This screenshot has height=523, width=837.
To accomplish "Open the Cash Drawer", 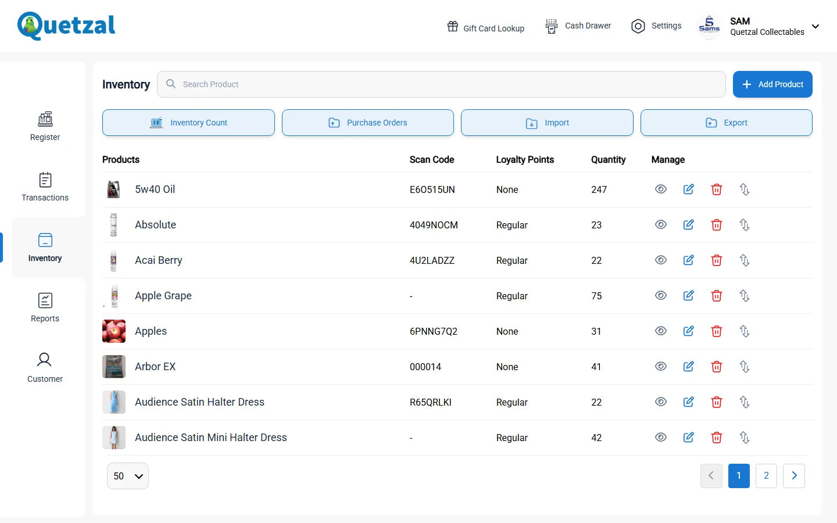I will (578, 26).
